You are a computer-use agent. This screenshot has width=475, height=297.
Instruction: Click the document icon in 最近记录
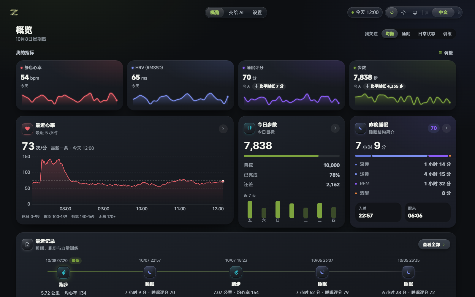[27, 245]
